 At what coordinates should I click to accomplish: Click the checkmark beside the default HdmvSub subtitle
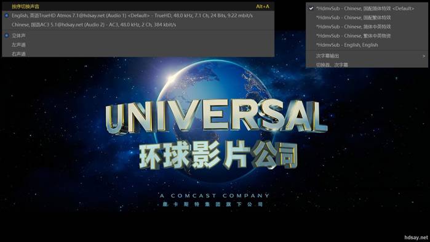coord(311,8)
